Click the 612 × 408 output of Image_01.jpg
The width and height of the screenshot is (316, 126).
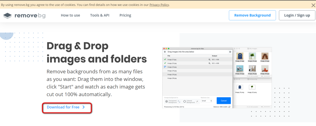[216, 60]
